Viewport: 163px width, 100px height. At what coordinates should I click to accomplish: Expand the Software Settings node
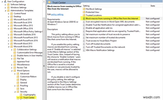5,5
